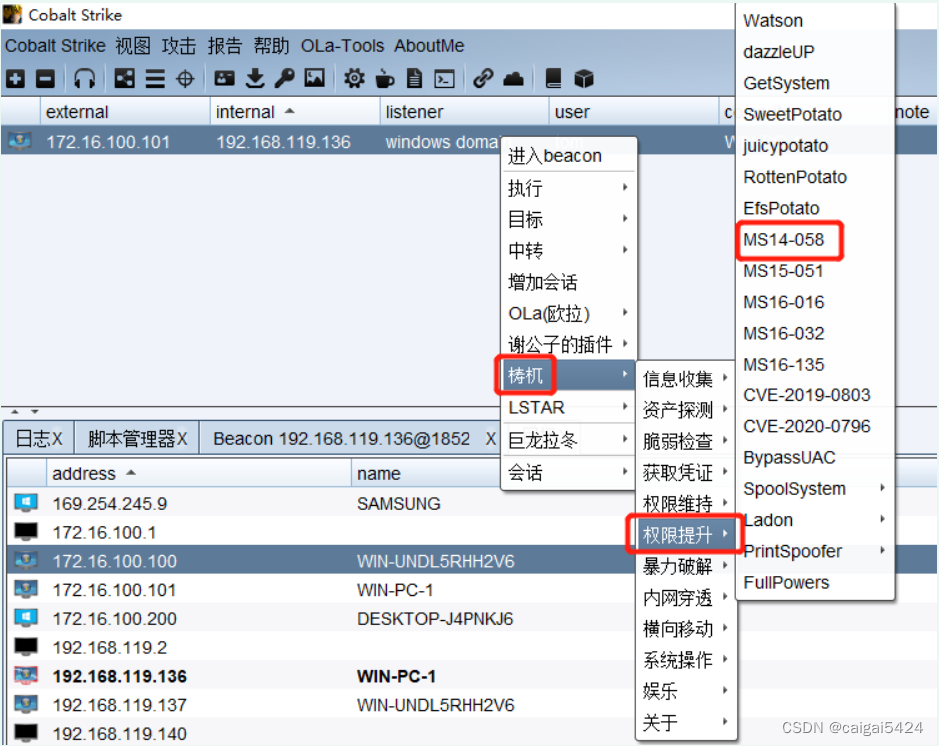Viewport: 939px width, 746px height.
Task: Sort targets by the address column header
Action: click(198, 473)
